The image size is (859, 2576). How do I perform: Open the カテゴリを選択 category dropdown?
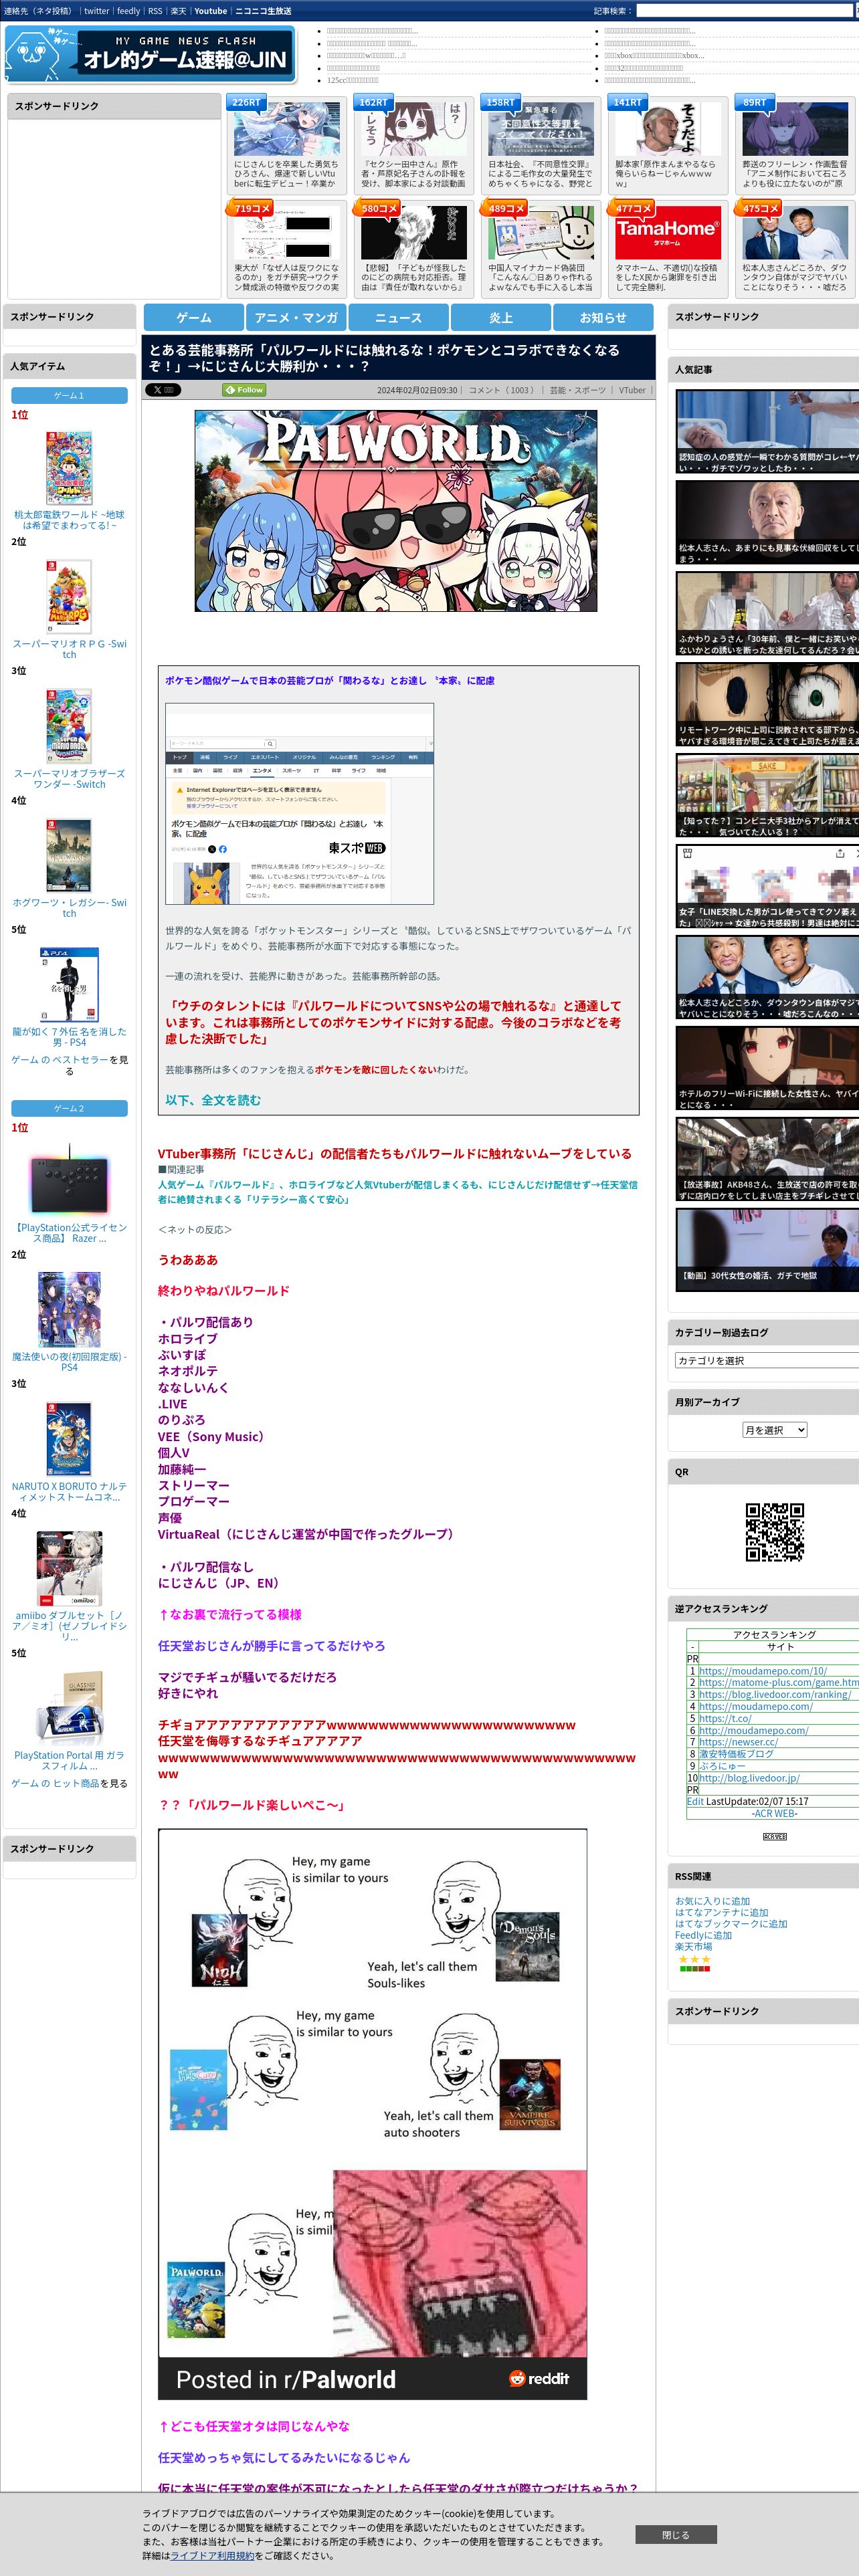click(x=767, y=1360)
